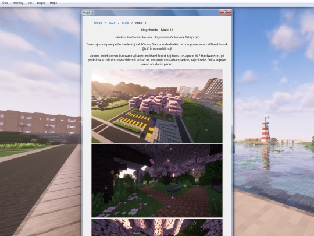Open the Vidi menu

(x=30, y=3)
